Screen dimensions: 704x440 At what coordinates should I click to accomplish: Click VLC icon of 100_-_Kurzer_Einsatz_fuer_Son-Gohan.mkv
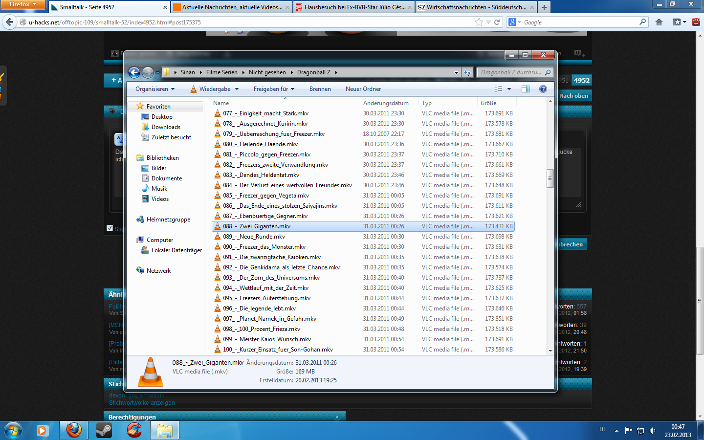[x=218, y=350]
